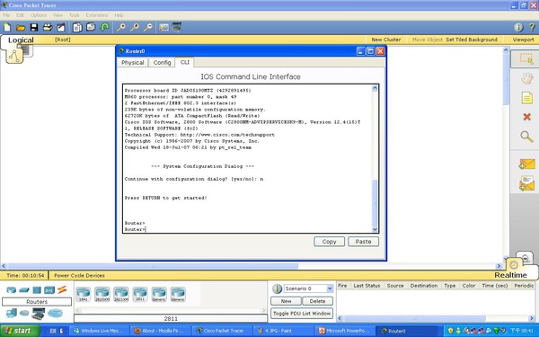Choose the 2620XM router model

tap(102, 295)
